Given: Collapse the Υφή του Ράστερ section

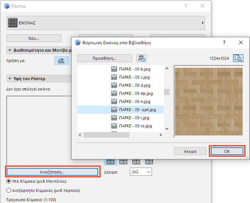Looking at the screenshot, I should pos(10,79).
